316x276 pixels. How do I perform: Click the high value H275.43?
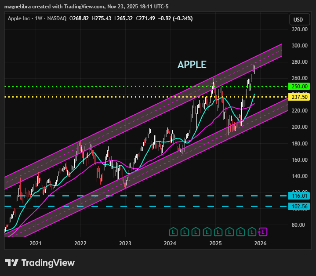[102, 18]
